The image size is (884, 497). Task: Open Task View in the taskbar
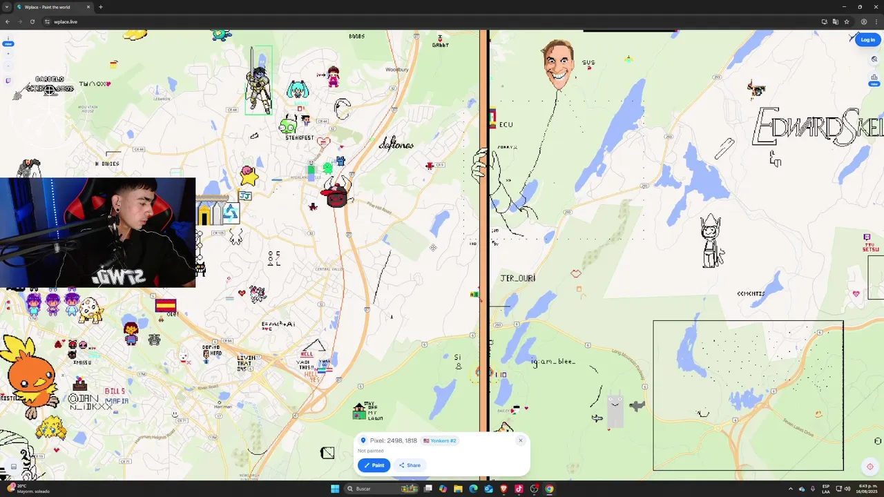click(x=428, y=489)
